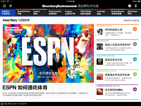Open the Features 特写 tab

[39, 12]
